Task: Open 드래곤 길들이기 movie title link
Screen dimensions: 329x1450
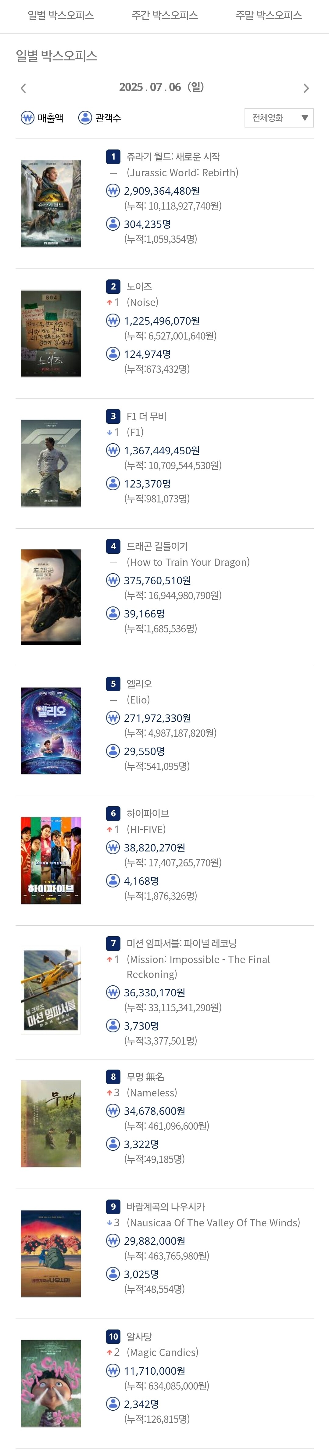Action: (157, 546)
